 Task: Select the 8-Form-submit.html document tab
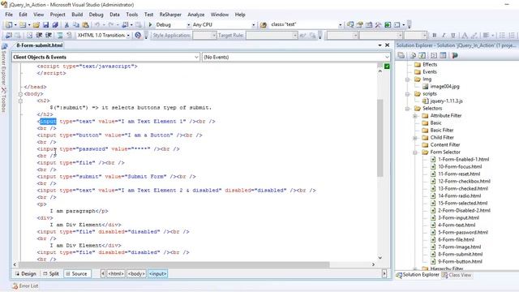click(x=40, y=45)
